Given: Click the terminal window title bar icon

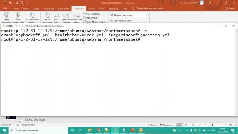Looking at the screenshot, I should point(4,26).
